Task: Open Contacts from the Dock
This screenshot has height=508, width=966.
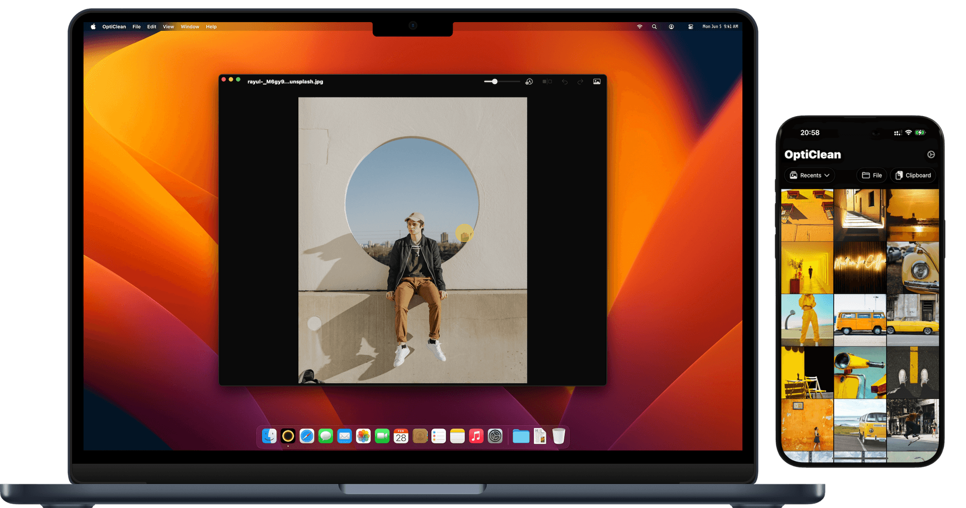Action: pyautogui.click(x=420, y=436)
